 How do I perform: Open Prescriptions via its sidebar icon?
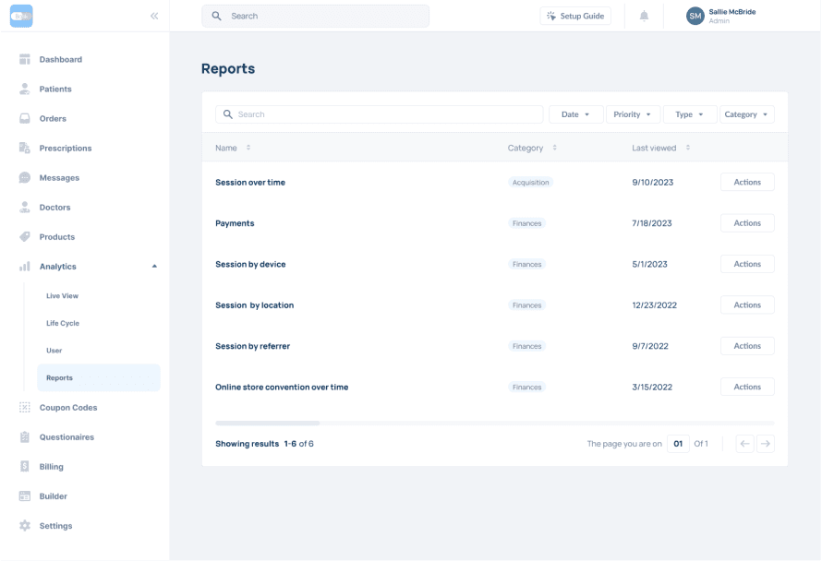pyautogui.click(x=25, y=148)
